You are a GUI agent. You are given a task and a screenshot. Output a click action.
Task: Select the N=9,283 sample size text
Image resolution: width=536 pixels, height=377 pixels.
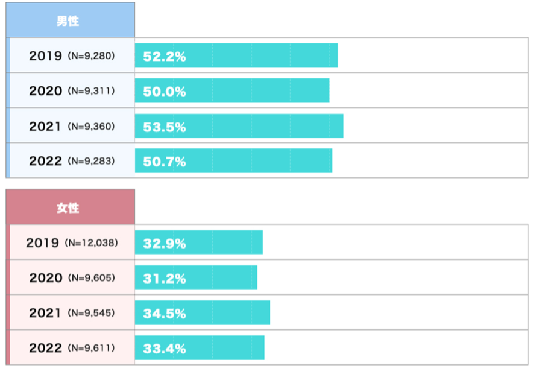[91, 161]
